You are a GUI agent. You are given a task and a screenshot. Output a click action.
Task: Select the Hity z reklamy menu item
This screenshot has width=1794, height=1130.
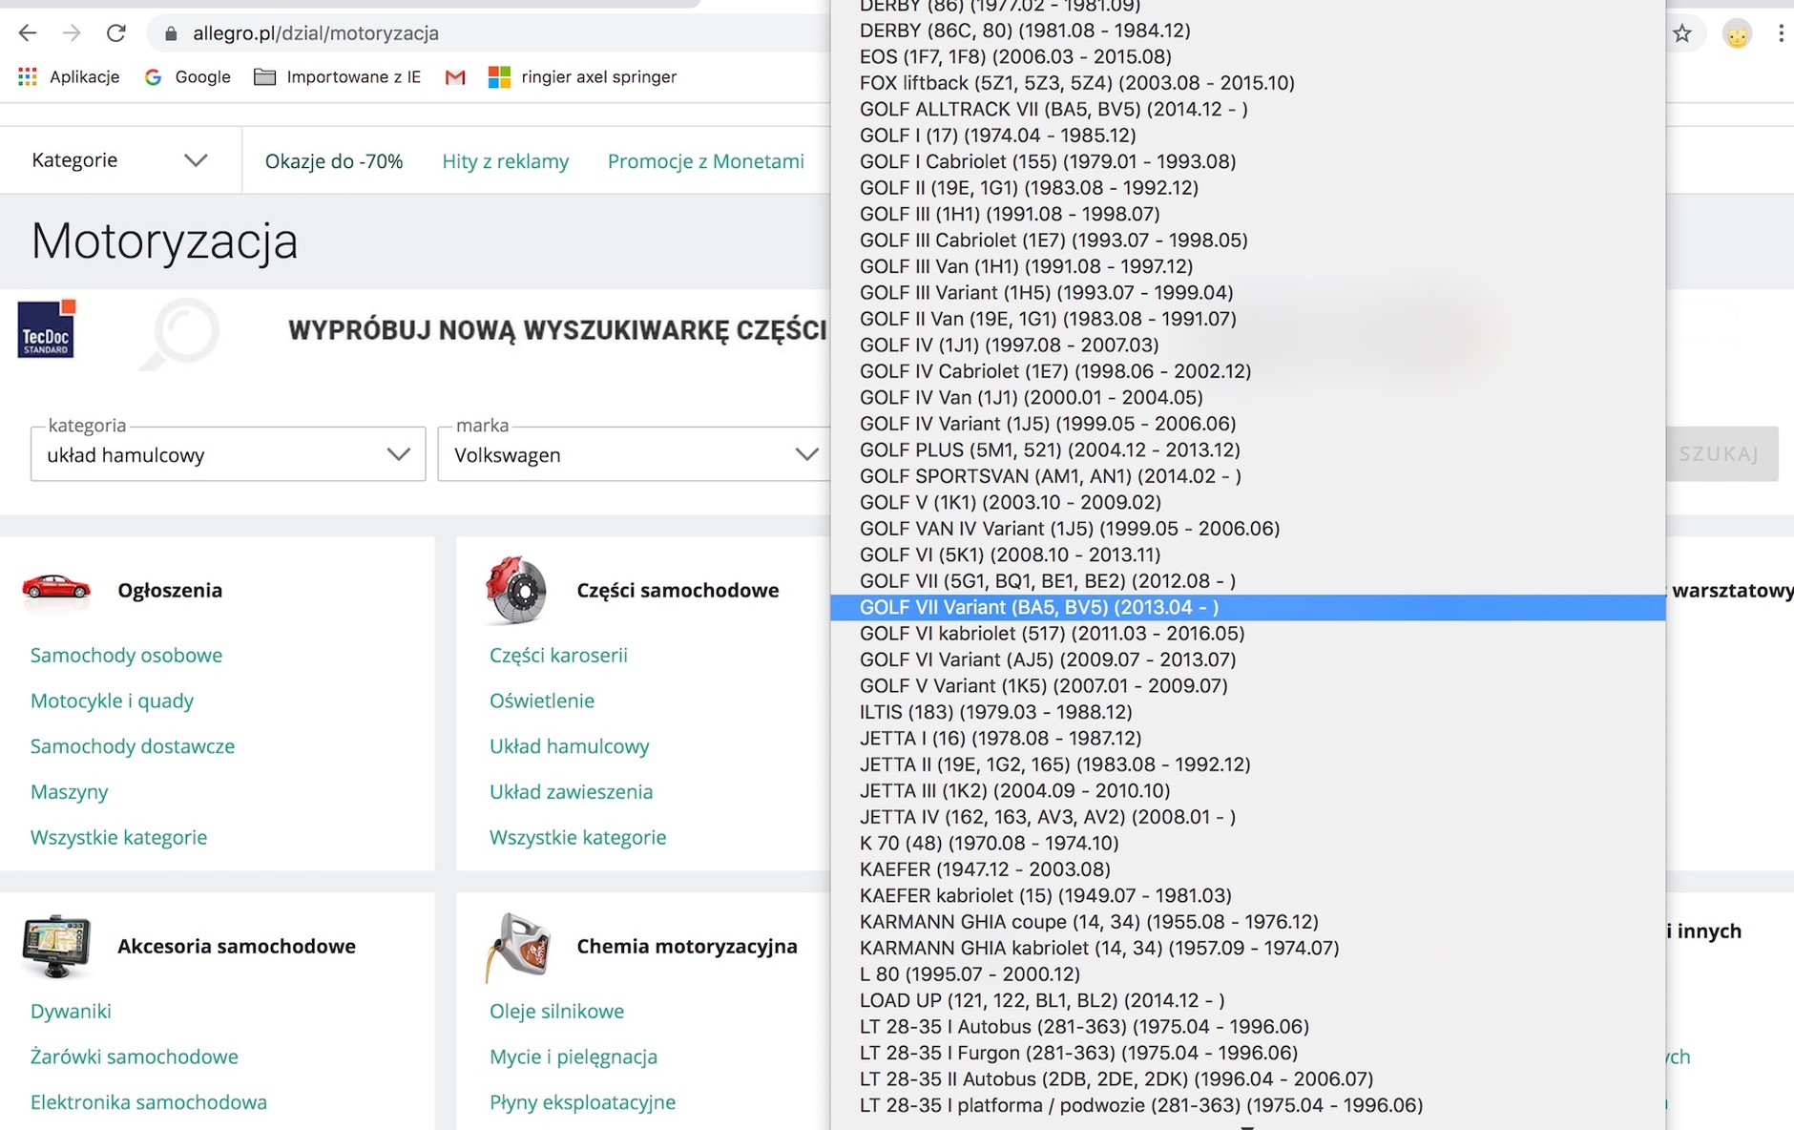[505, 160]
